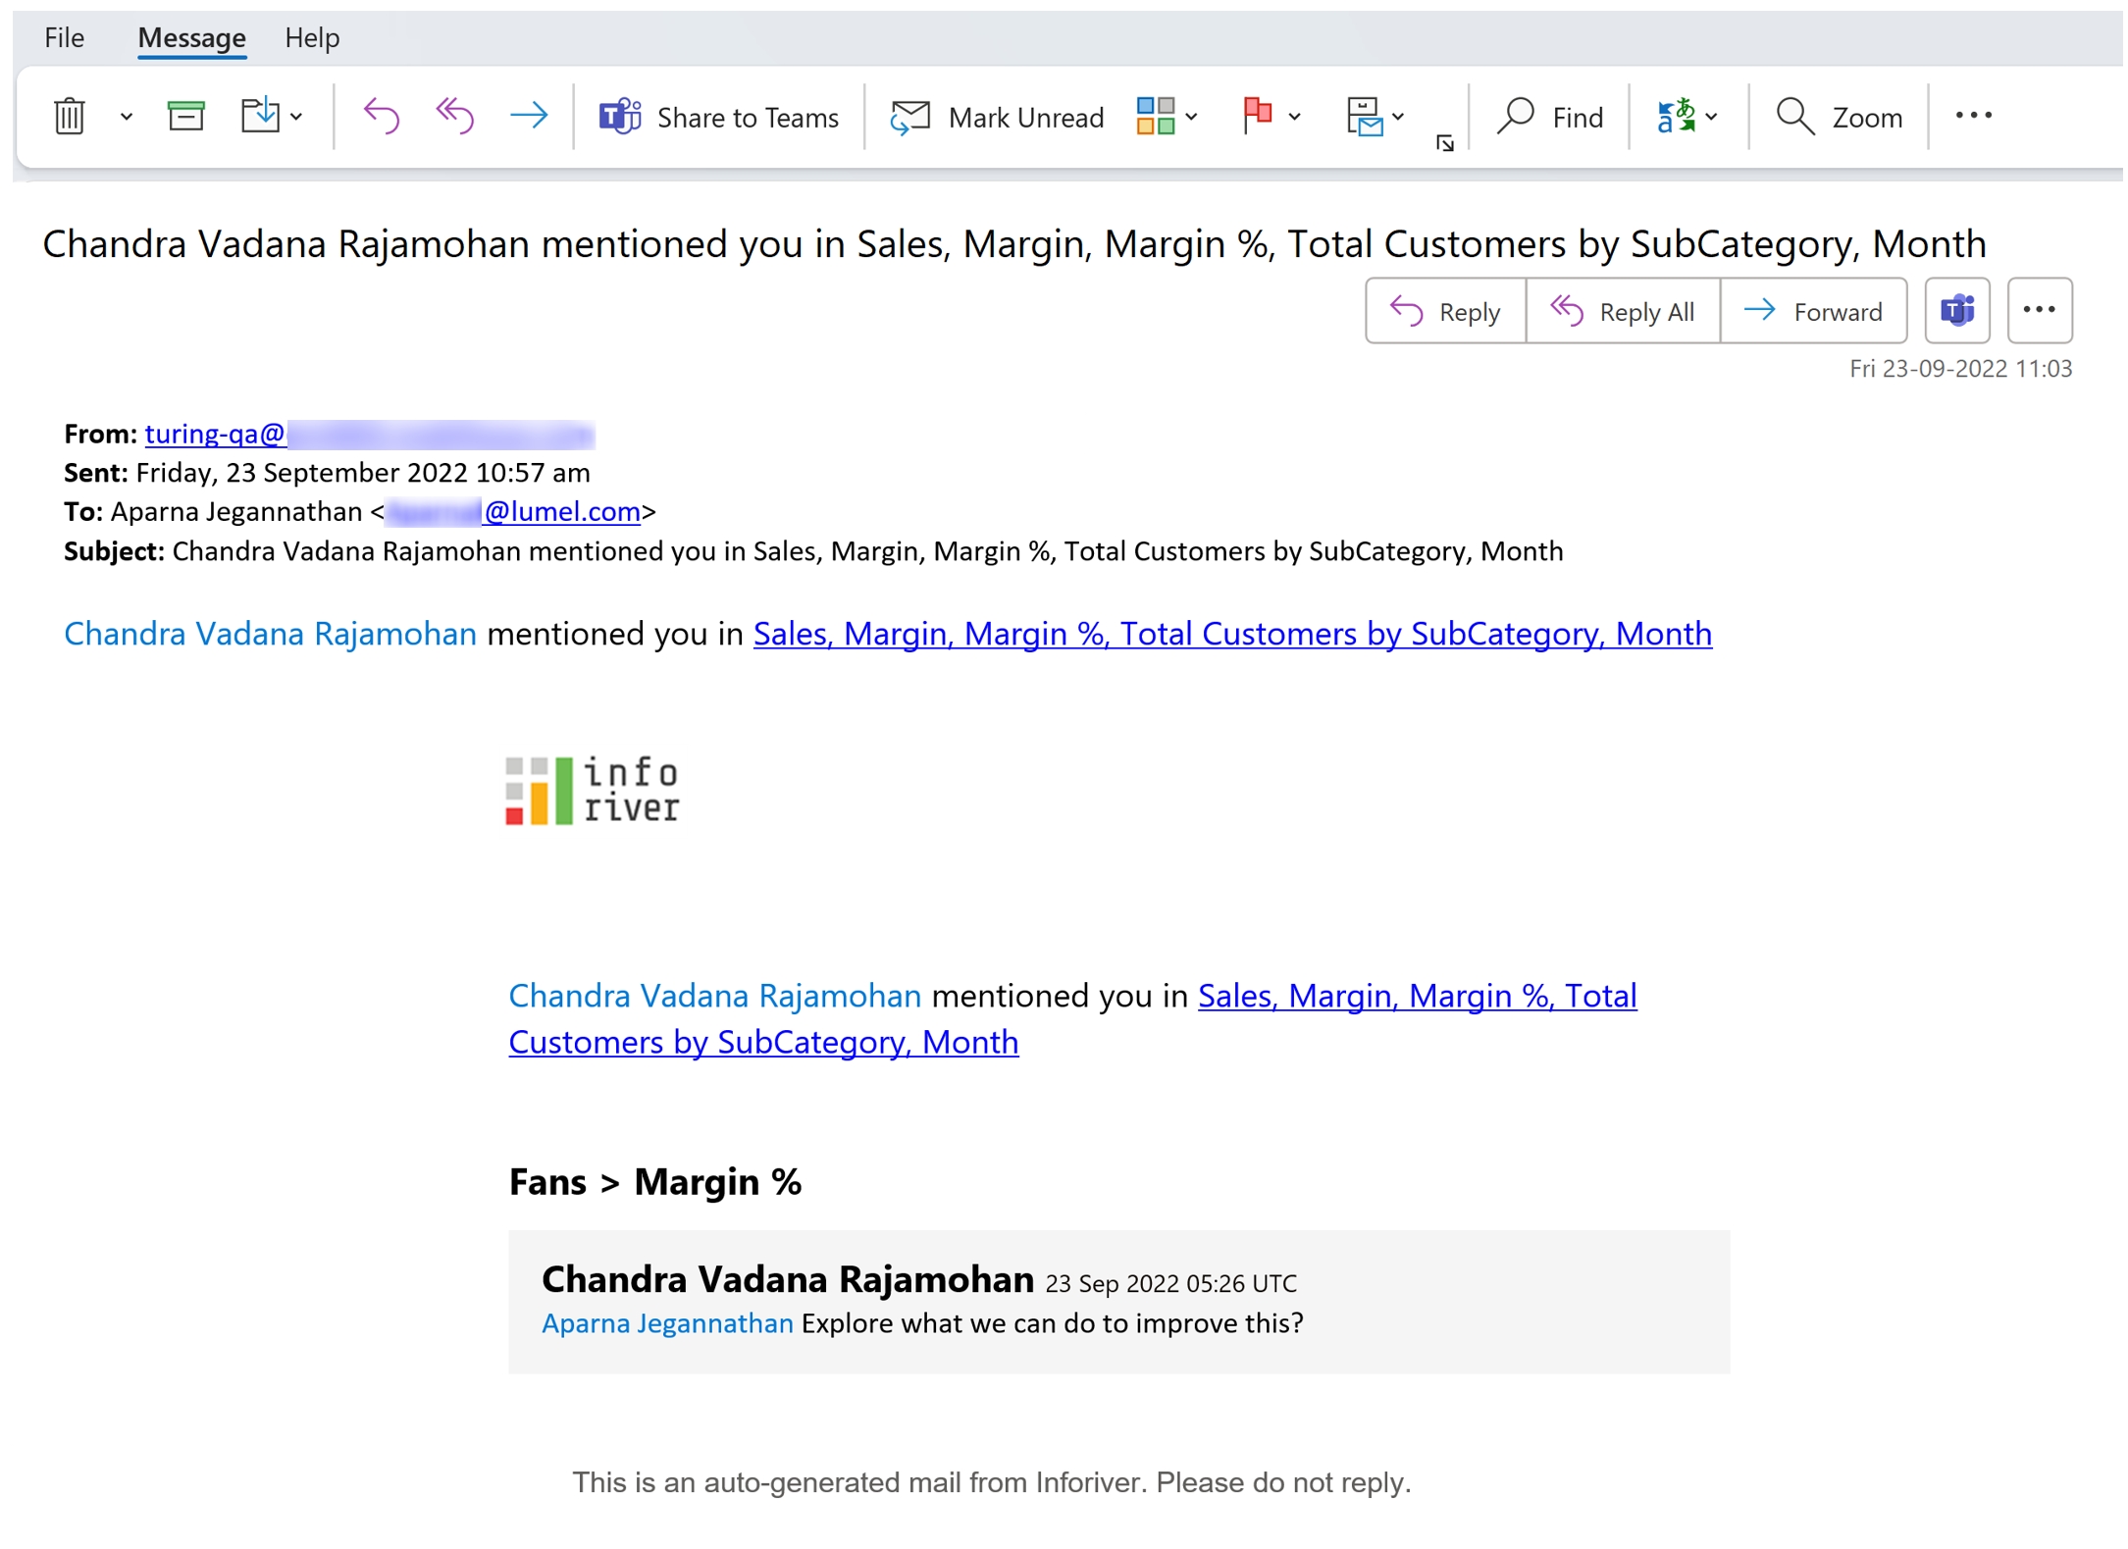2128x1549 pixels.
Task: Open the Translate icon in the ribbon
Action: 1678,117
